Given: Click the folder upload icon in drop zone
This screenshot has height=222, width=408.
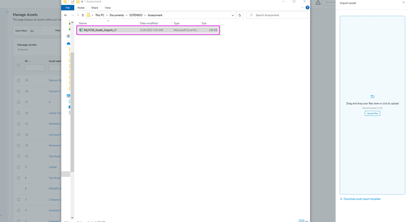Looking at the screenshot, I should coord(372,97).
